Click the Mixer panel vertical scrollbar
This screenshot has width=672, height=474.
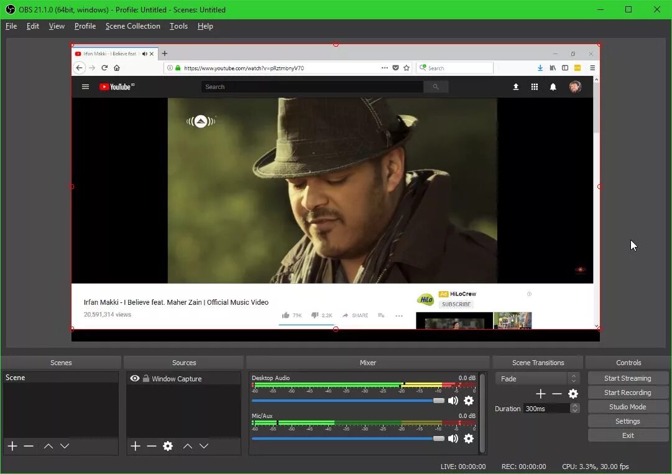pos(482,412)
